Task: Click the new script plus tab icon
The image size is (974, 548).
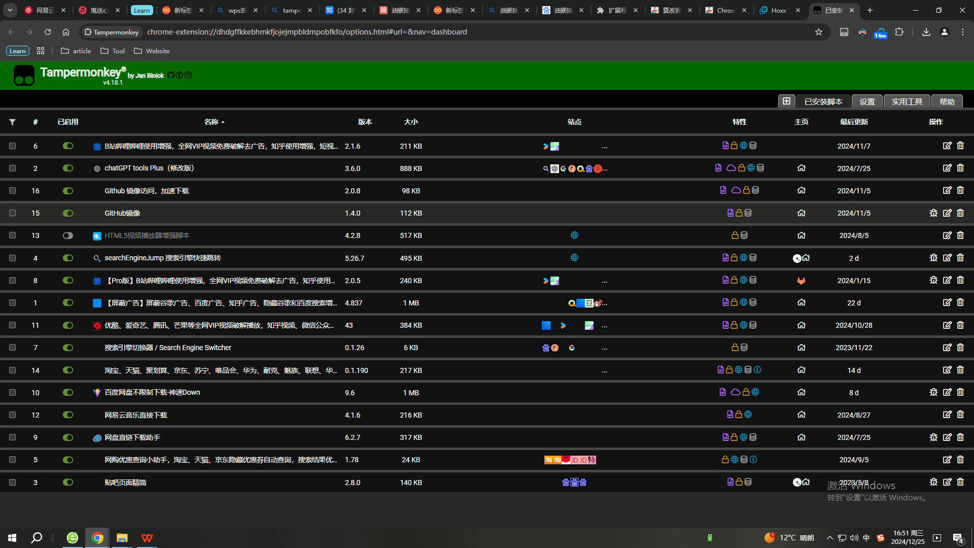Action: click(x=786, y=101)
